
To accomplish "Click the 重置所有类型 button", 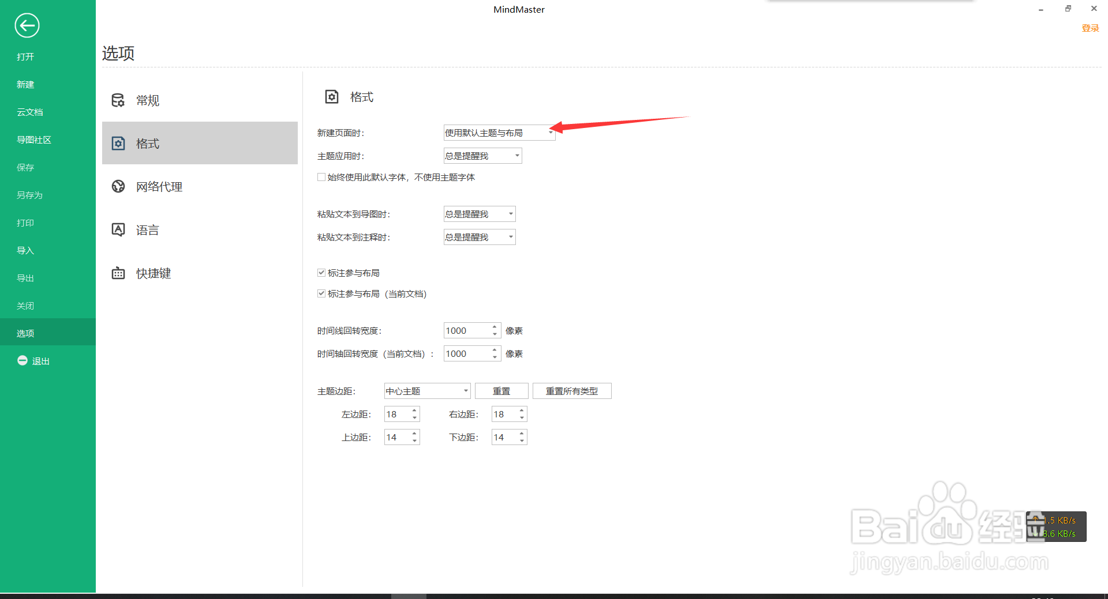I will coord(572,391).
